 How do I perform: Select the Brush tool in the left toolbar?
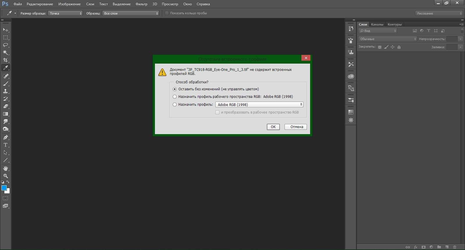pyautogui.click(x=6, y=84)
